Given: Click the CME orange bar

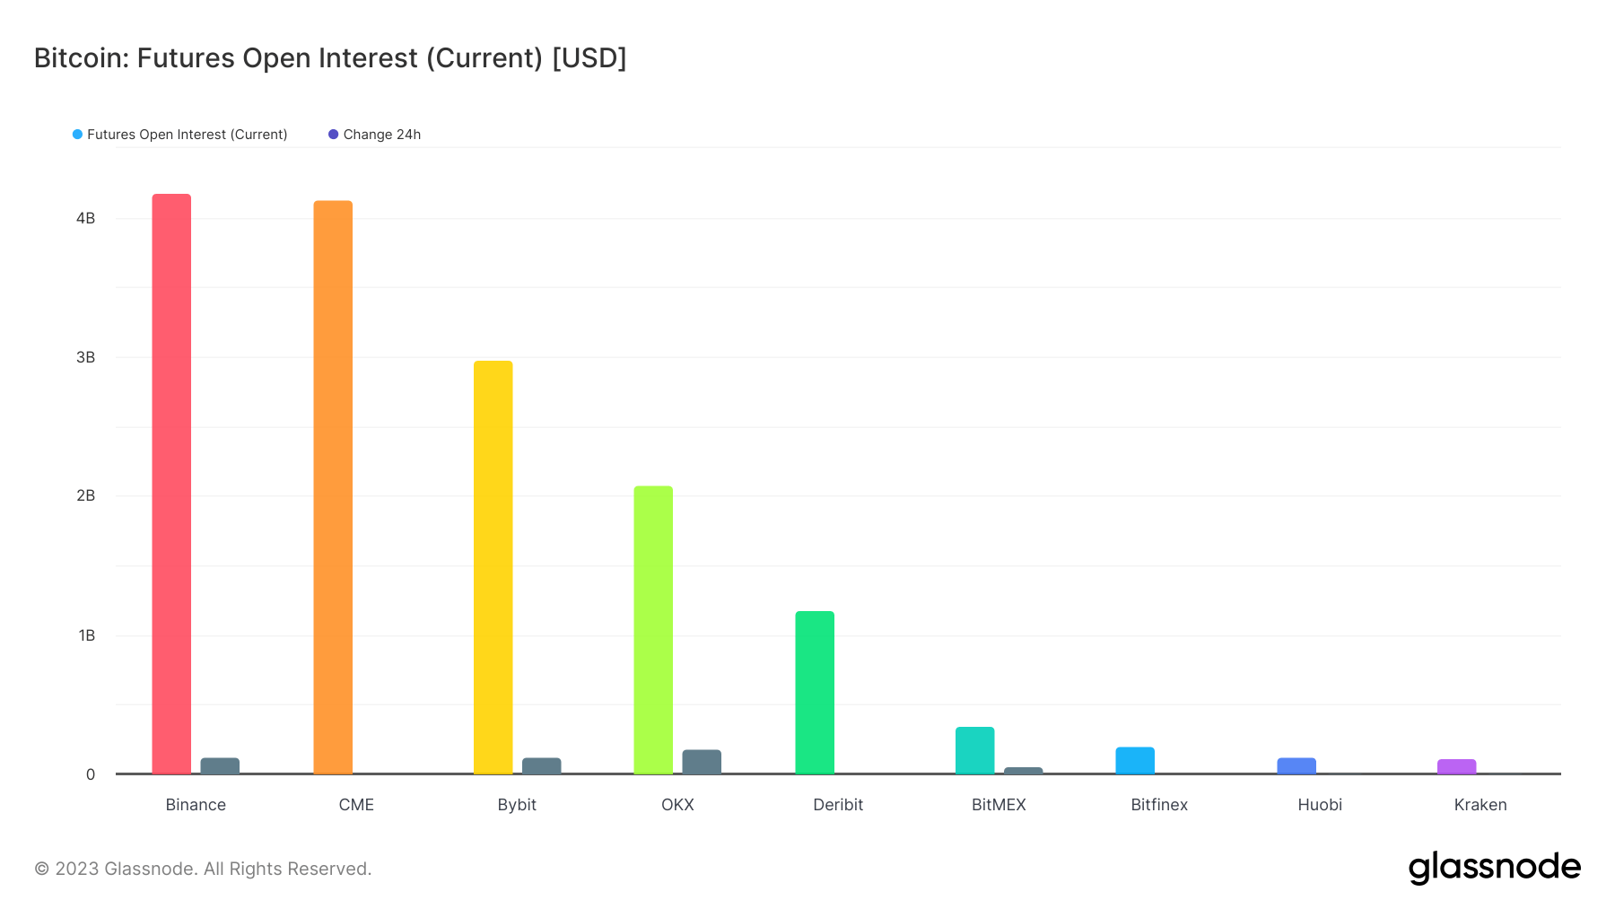Looking at the screenshot, I should point(333,487).
